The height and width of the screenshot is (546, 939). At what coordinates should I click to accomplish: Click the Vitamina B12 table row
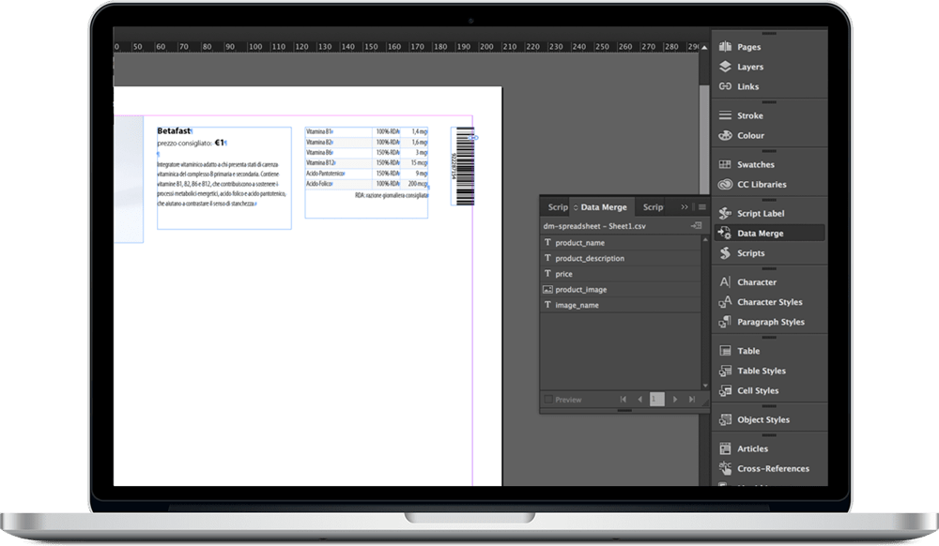pyautogui.click(x=366, y=162)
